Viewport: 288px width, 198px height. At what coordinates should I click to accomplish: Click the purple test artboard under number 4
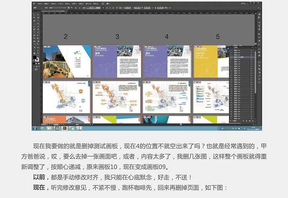pyautogui.click(x=167, y=61)
